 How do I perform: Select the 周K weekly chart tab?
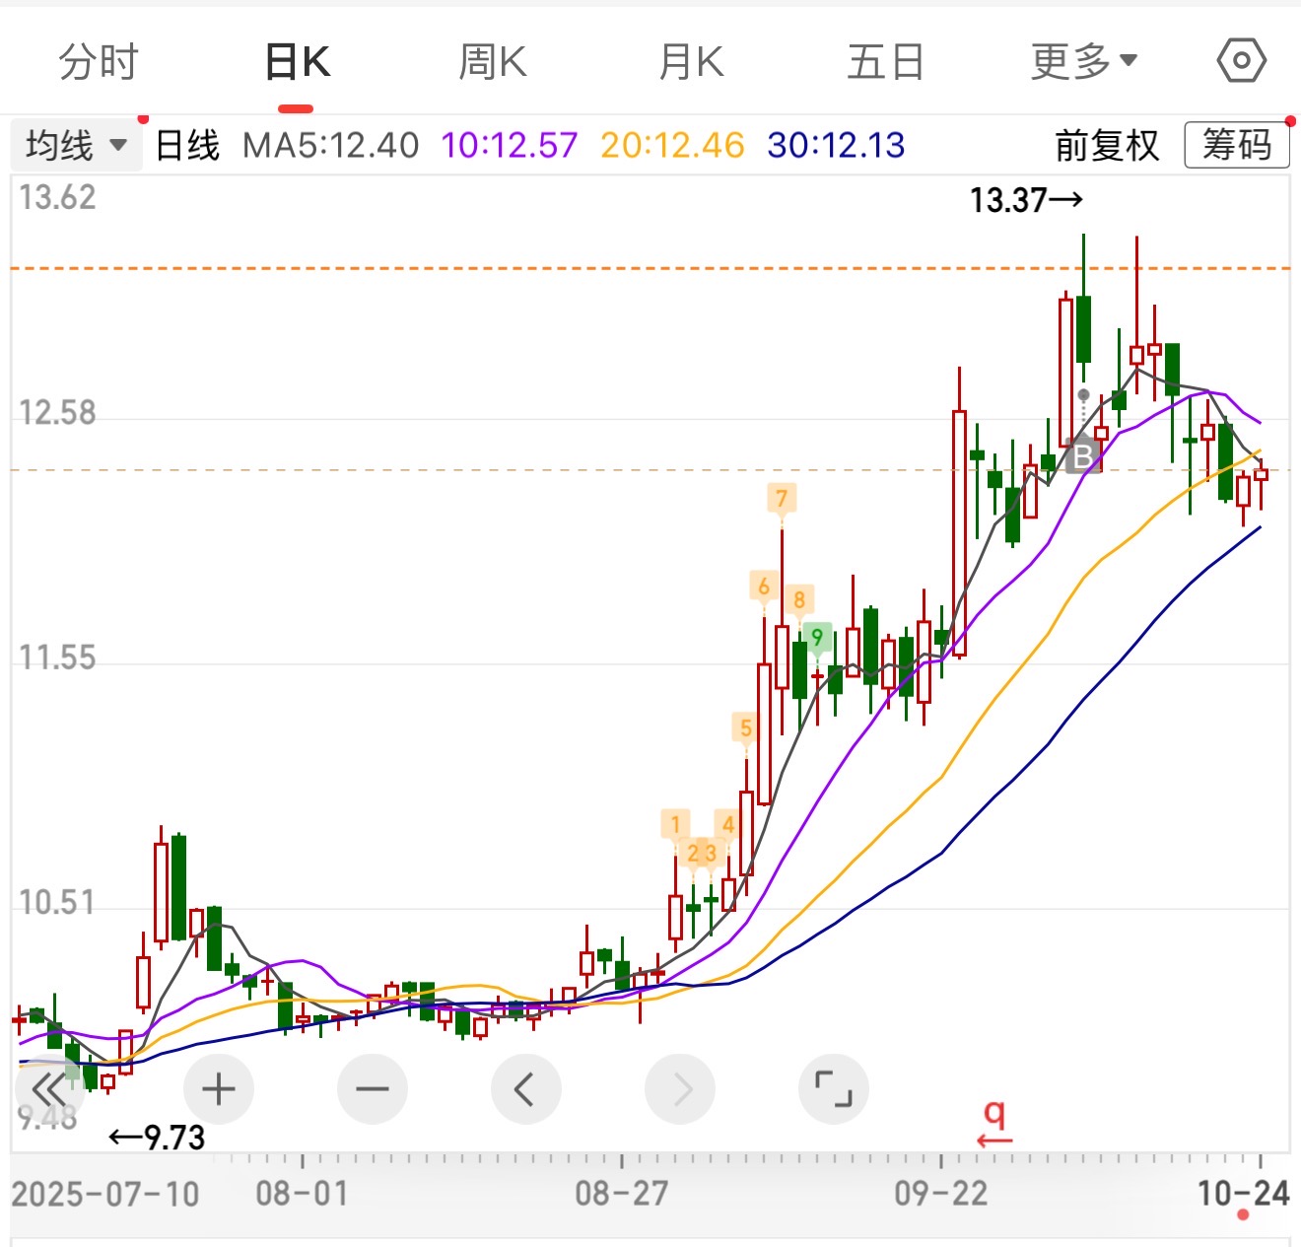(493, 62)
